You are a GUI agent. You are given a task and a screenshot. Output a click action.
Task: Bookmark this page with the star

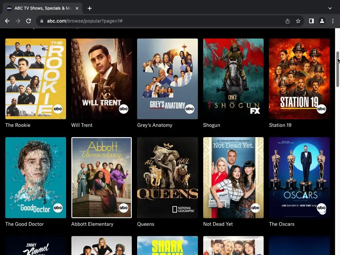pos(298,21)
